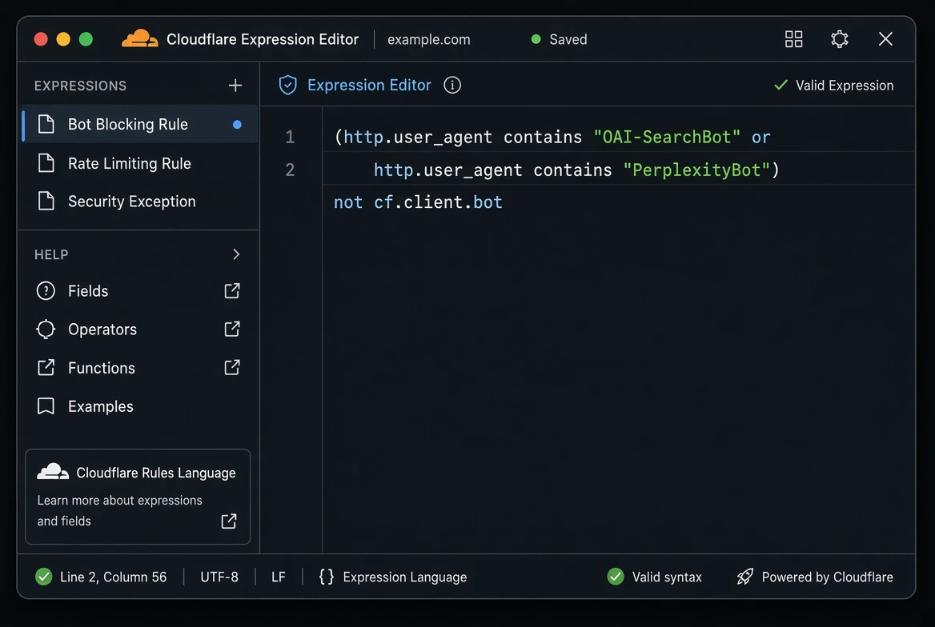
Task: Click the Cloudflare cloud logo in title bar
Action: click(139, 38)
